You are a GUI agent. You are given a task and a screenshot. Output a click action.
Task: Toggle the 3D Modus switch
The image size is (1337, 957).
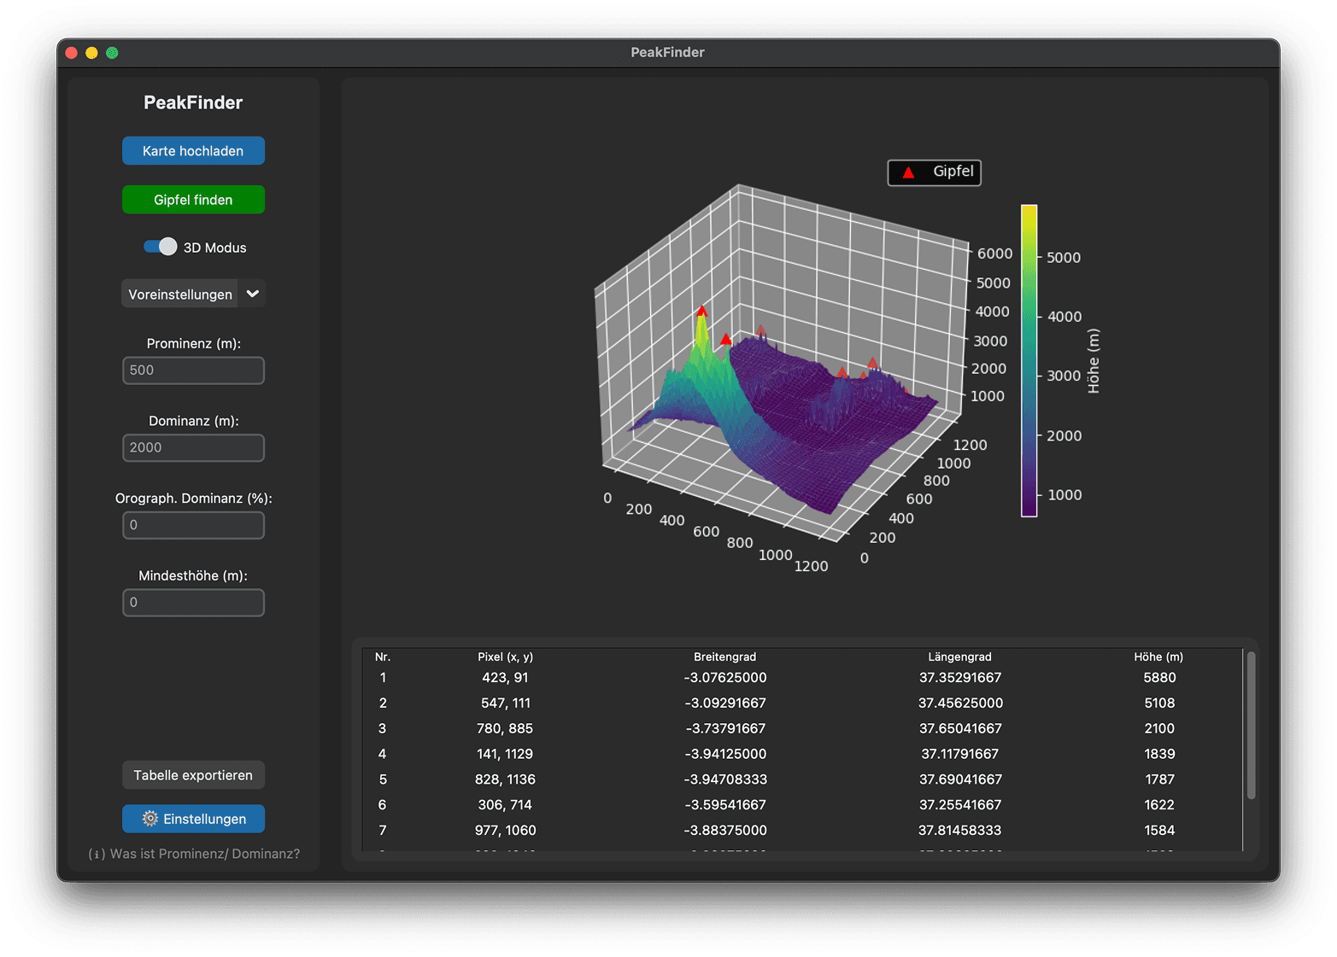point(160,247)
